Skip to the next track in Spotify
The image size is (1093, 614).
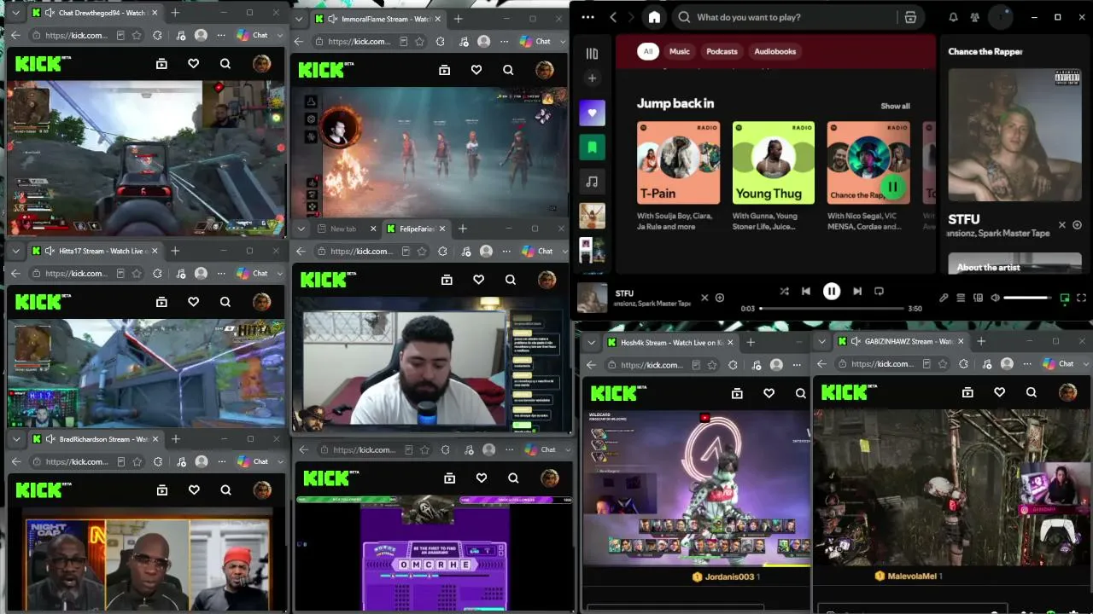click(857, 291)
